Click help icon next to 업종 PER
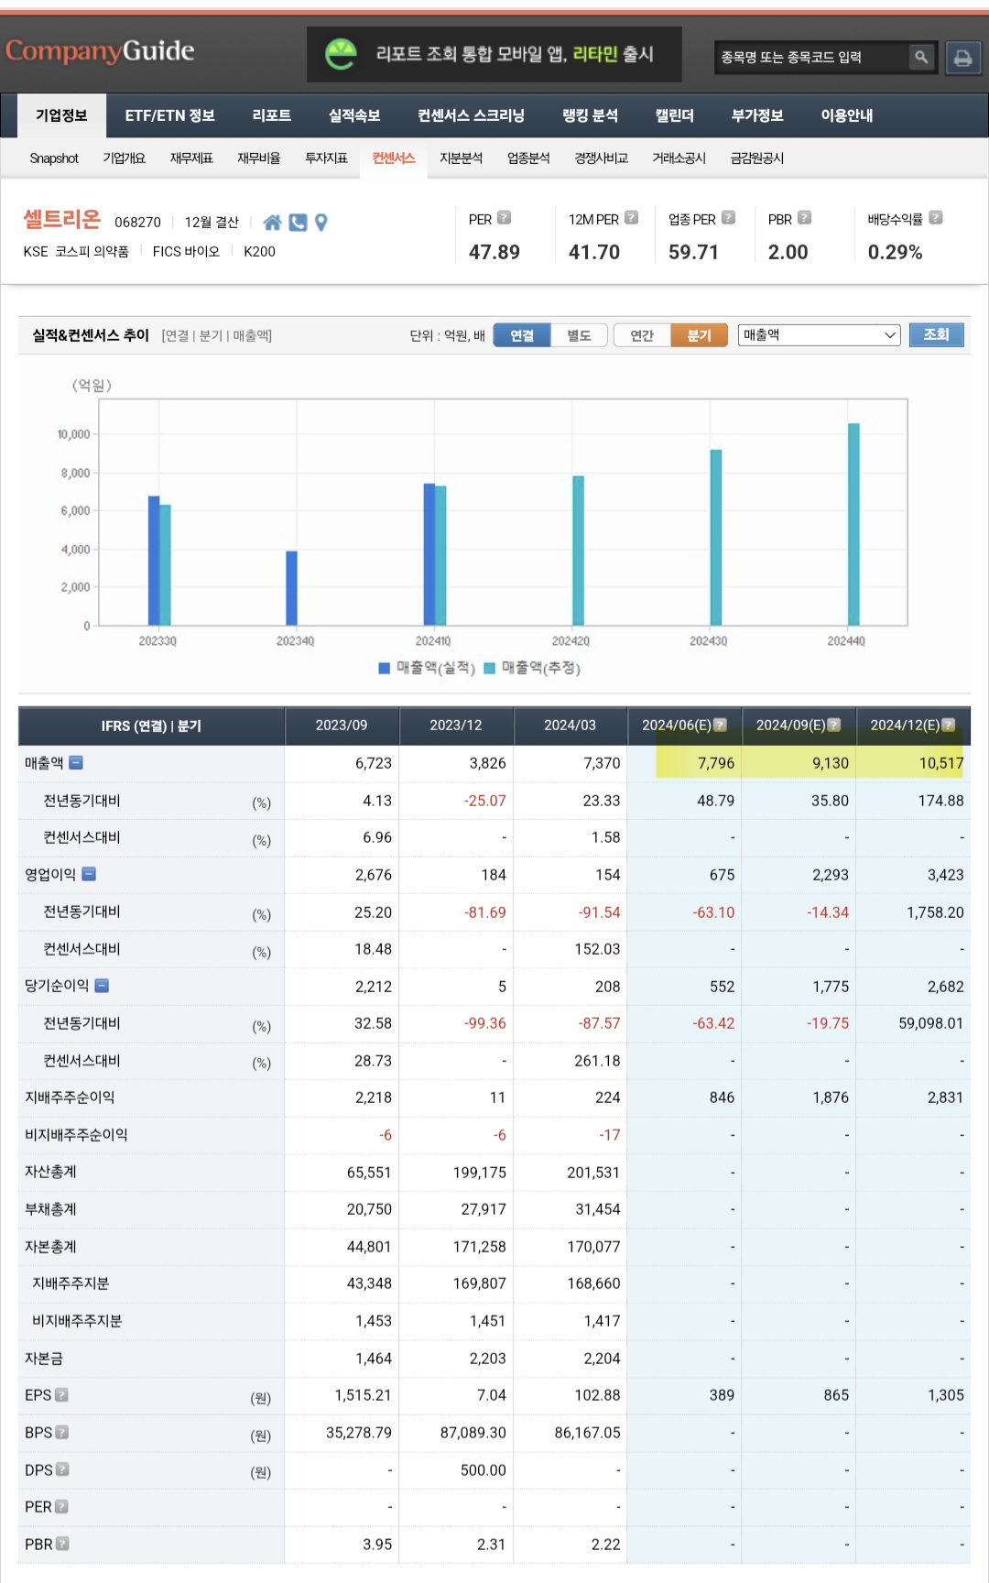This screenshot has height=1583, width=989. pyautogui.click(x=728, y=218)
